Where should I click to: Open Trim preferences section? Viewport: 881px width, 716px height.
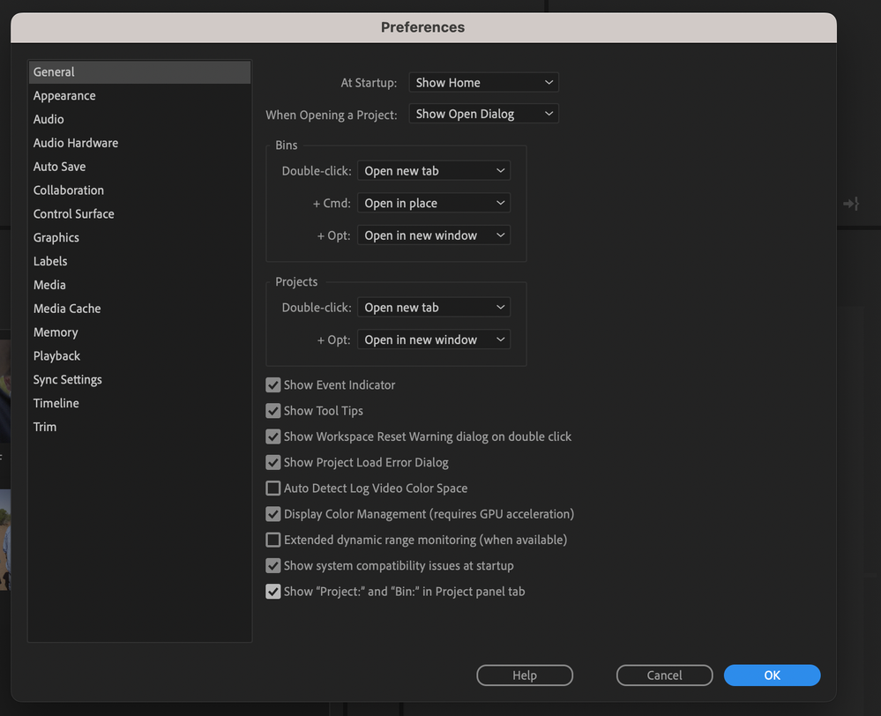click(x=45, y=427)
